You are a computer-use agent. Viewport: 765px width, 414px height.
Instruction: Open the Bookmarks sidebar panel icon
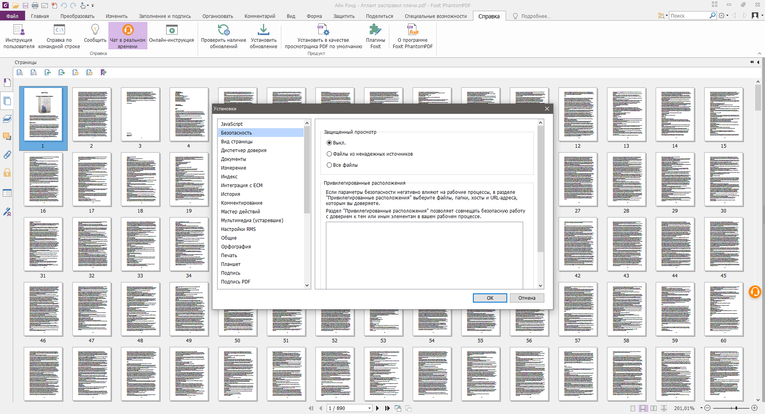[x=7, y=82]
